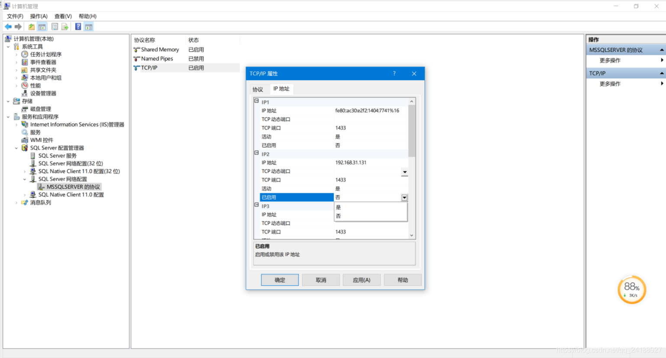The image size is (666, 358).
Task: Click the 服务 gear icon in the tree
Action: [25, 132]
